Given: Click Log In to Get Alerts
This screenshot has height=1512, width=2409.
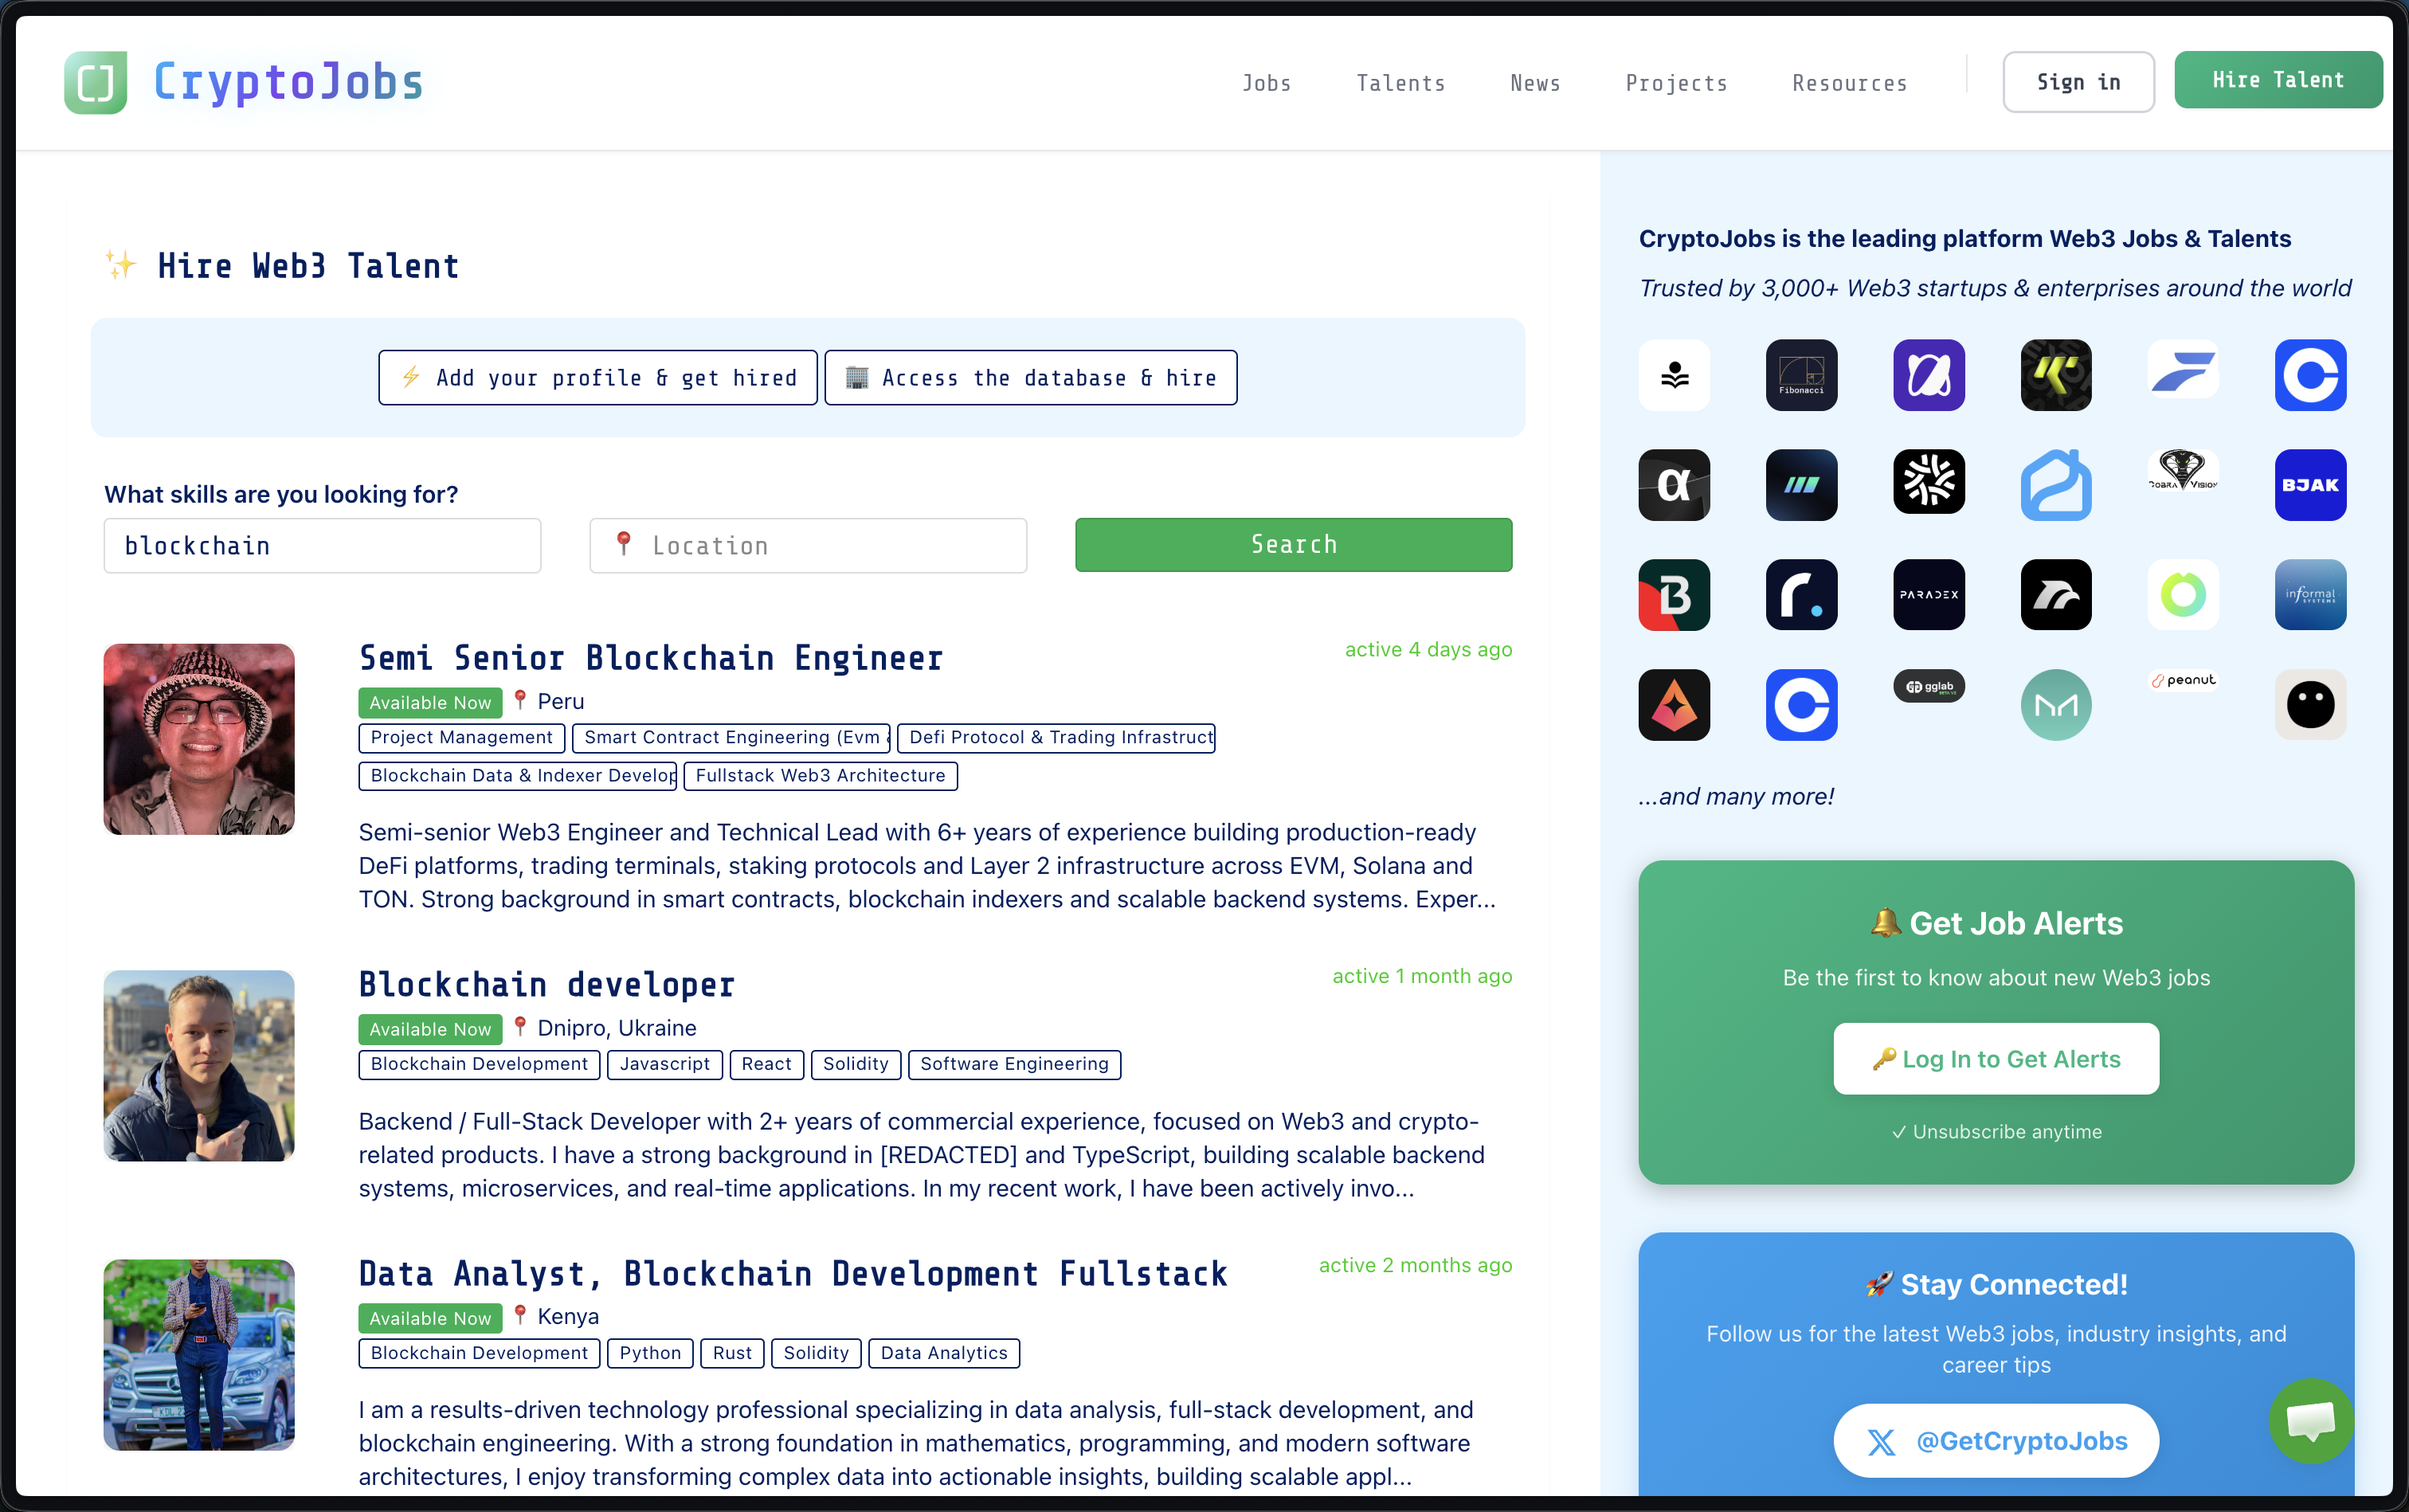Looking at the screenshot, I should click(x=1996, y=1059).
